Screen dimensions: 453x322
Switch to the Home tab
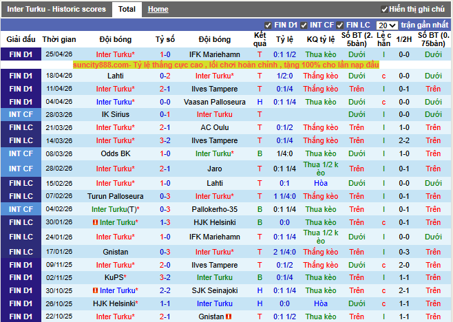click(158, 9)
